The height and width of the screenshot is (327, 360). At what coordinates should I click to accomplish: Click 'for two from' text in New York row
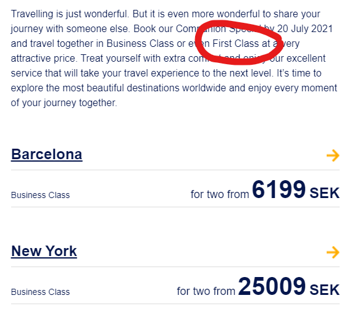(206, 291)
